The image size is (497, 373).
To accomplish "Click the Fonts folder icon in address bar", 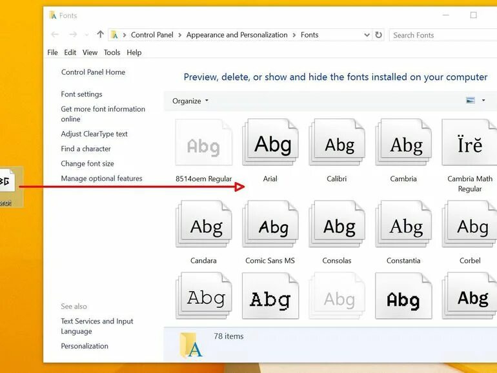I will [x=114, y=35].
